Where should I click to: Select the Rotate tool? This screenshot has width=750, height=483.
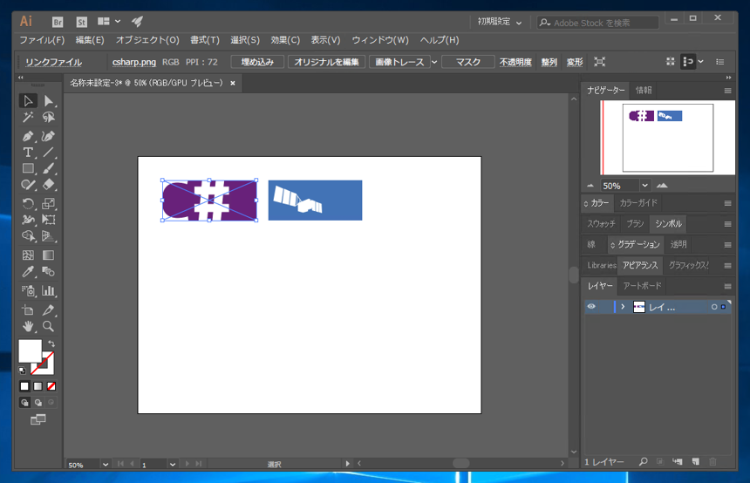point(28,204)
